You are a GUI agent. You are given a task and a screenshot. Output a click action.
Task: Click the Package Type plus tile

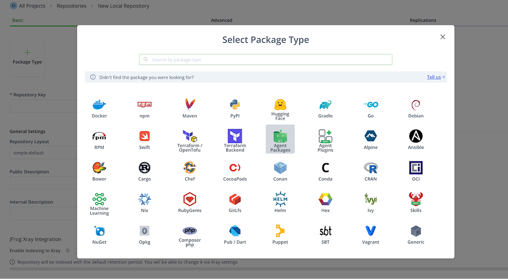click(x=27, y=59)
